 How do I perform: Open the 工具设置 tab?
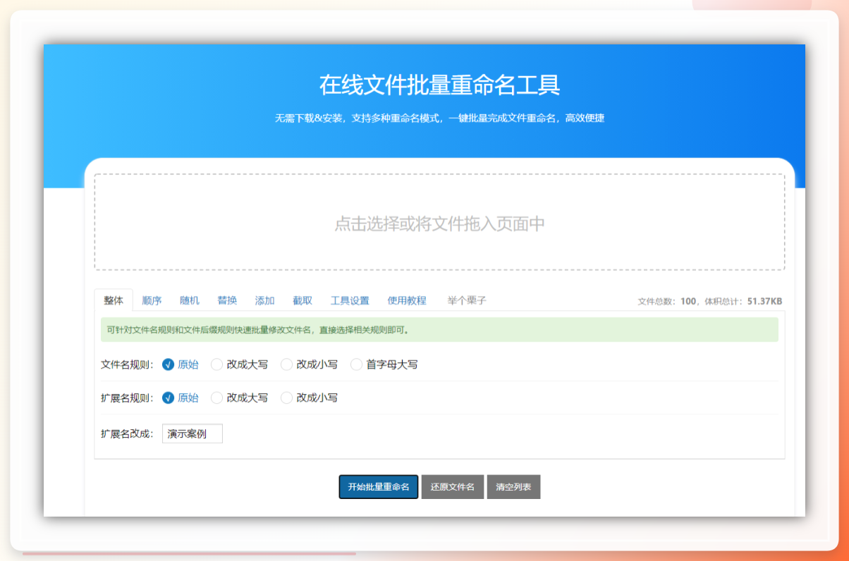tap(350, 300)
